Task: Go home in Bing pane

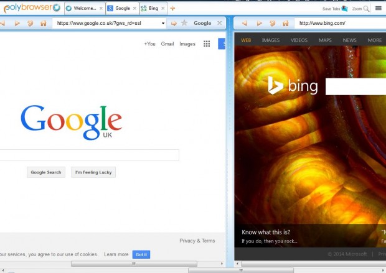Action: point(286,23)
